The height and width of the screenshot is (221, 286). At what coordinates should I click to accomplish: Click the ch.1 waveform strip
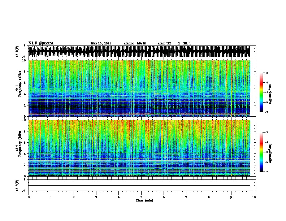139,51
